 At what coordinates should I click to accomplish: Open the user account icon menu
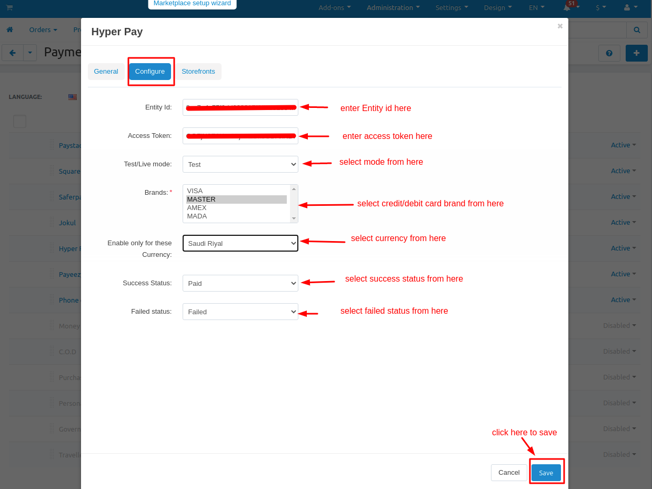coord(627,7)
